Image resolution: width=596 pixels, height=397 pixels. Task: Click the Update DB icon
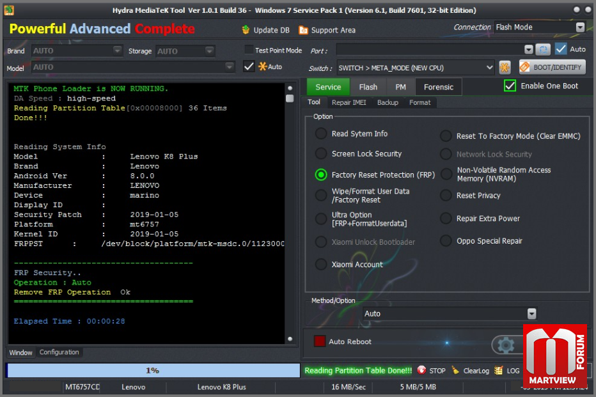246,29
